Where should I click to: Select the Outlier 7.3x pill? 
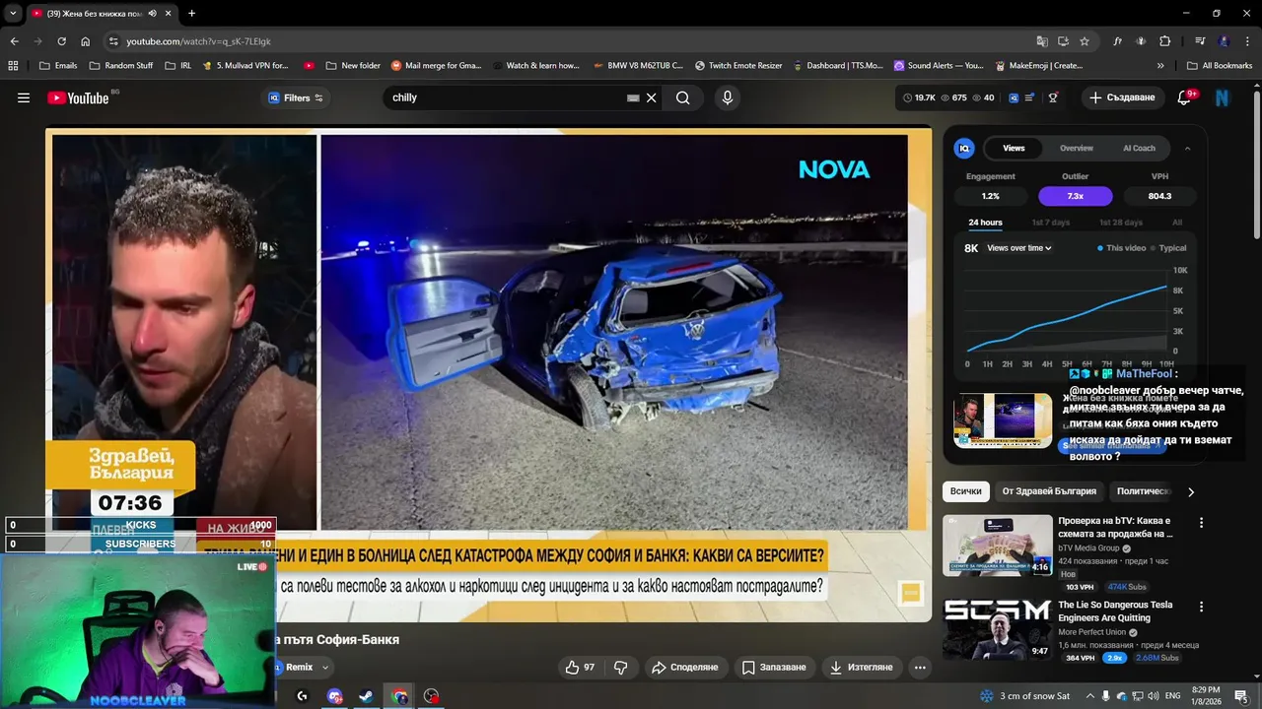tap(1075, 196)
